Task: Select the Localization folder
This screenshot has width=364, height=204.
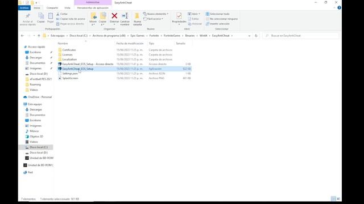Action: pos(69,59)
